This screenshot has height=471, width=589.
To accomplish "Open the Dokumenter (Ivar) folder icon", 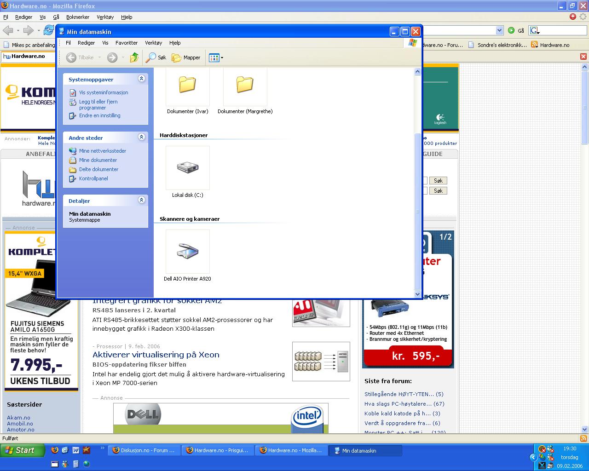I will [x=187, y=85].
